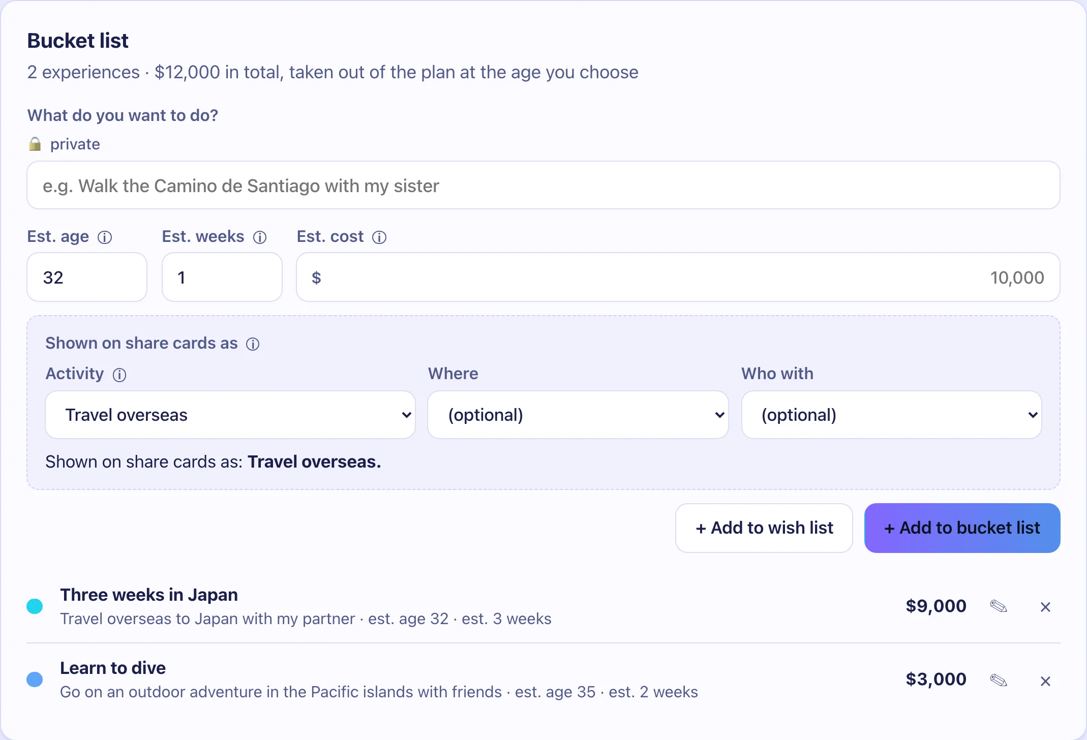Click Add to bucket list button
The height and width of the screenshot is (740, 1087).
click(962, 528)
